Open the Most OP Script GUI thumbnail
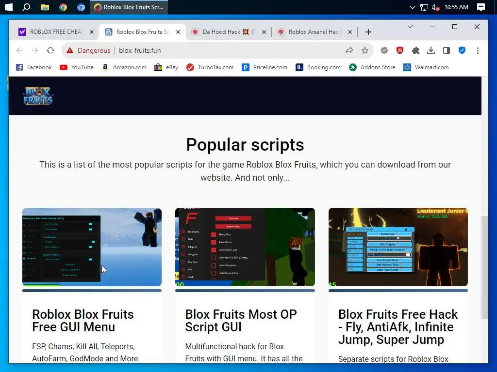497x372 pixels. 245,247
